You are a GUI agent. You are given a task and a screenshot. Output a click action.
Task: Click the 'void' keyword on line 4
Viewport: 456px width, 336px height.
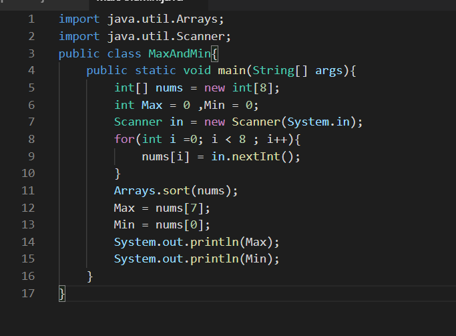pyautogui.click(x=197, y=71)
